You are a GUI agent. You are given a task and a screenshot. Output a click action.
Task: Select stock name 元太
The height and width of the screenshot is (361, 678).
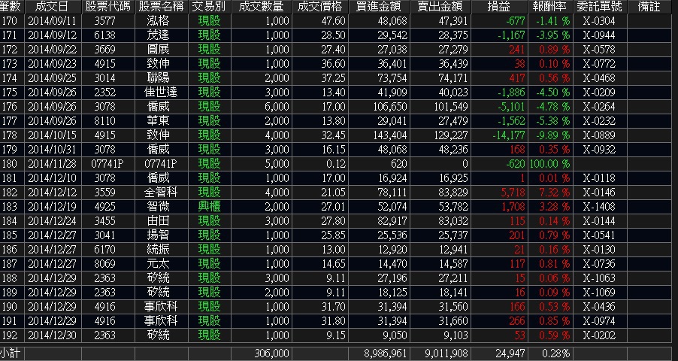click(x=159, y=264)
